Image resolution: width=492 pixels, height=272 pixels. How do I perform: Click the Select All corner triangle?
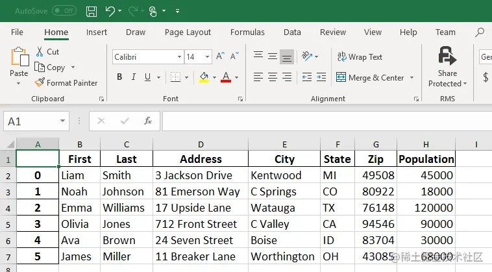coord(10,144)
